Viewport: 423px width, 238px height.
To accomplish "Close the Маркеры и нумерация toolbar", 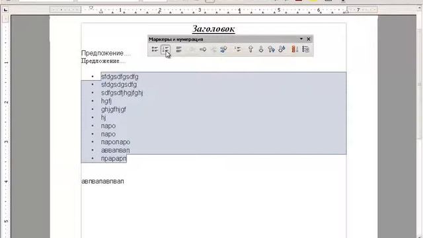I will tap(309, 39).
